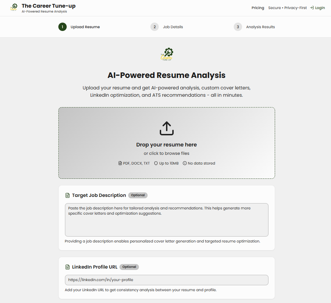Click the Login button

pyautogui.click(x=317, y=8)
